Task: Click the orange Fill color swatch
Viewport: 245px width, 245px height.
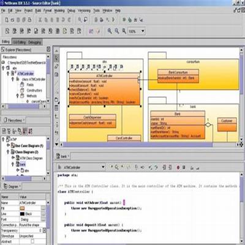Action: pyautogui.click(x=22, y=208)
